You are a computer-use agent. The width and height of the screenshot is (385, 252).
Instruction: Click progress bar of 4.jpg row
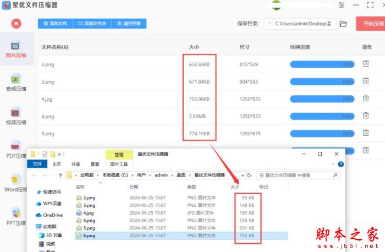pos(322,99)
